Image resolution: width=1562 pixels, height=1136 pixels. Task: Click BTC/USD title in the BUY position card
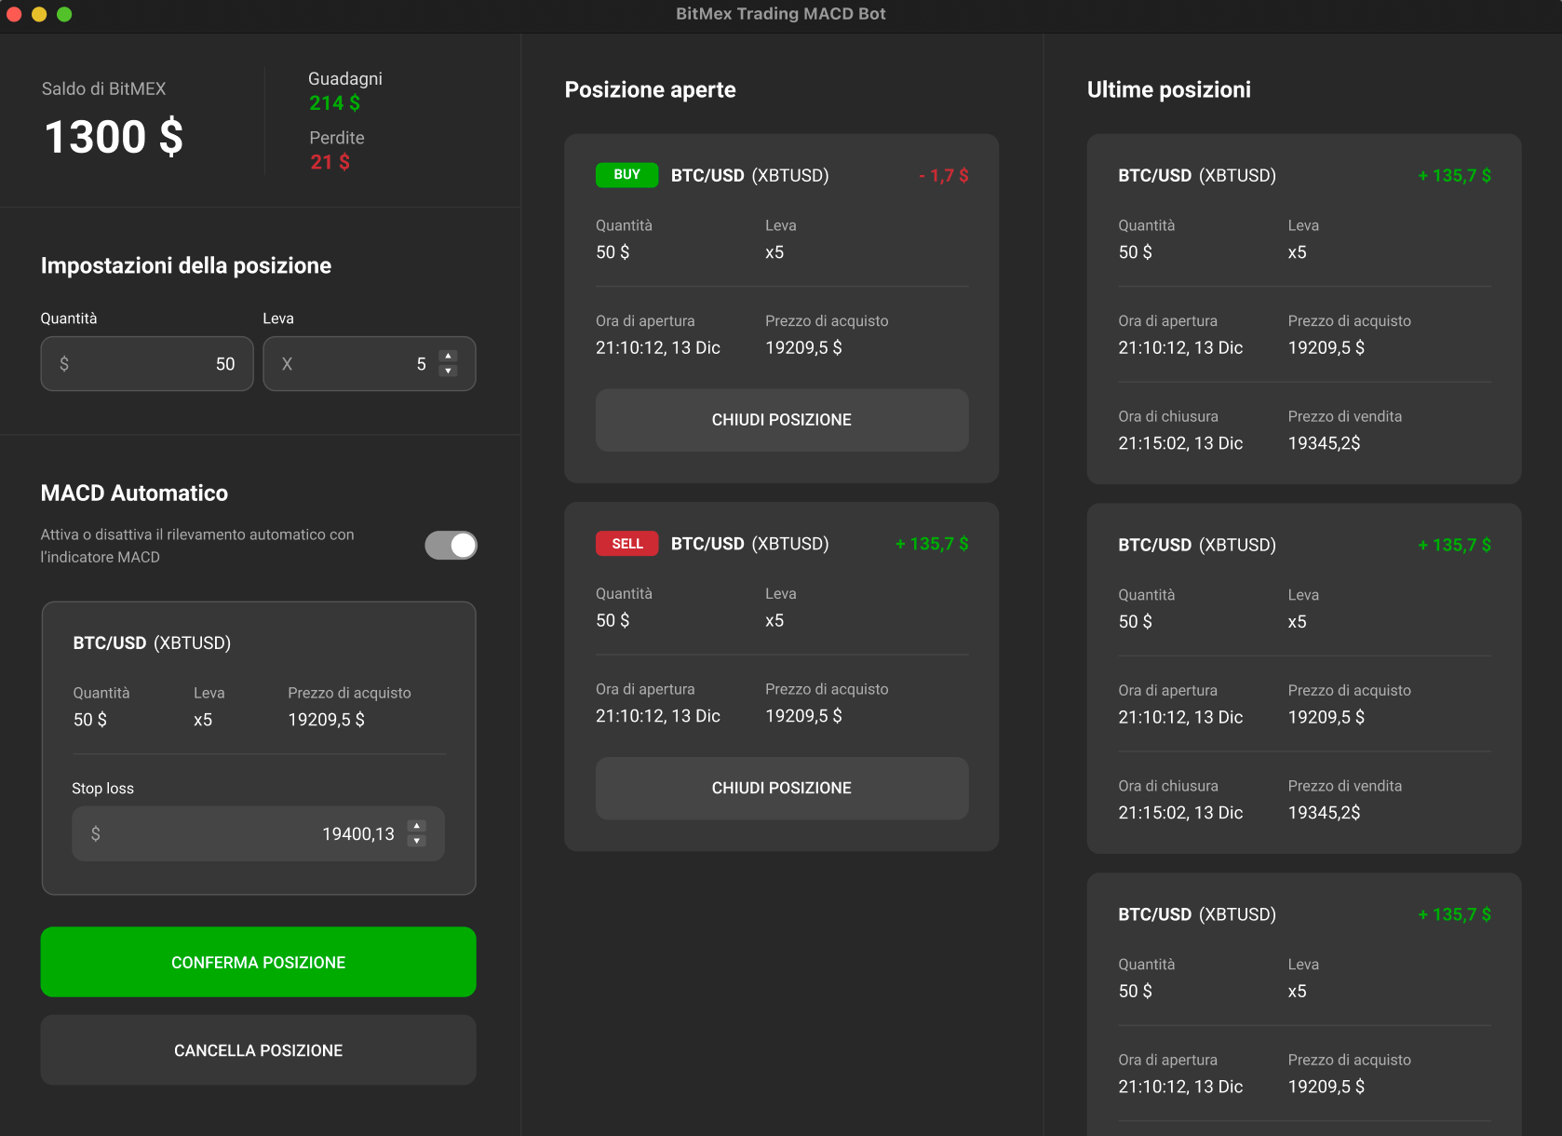click(707, 175)
